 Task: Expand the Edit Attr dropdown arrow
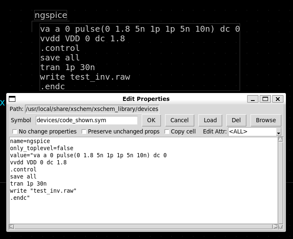[x=278, y=132]
